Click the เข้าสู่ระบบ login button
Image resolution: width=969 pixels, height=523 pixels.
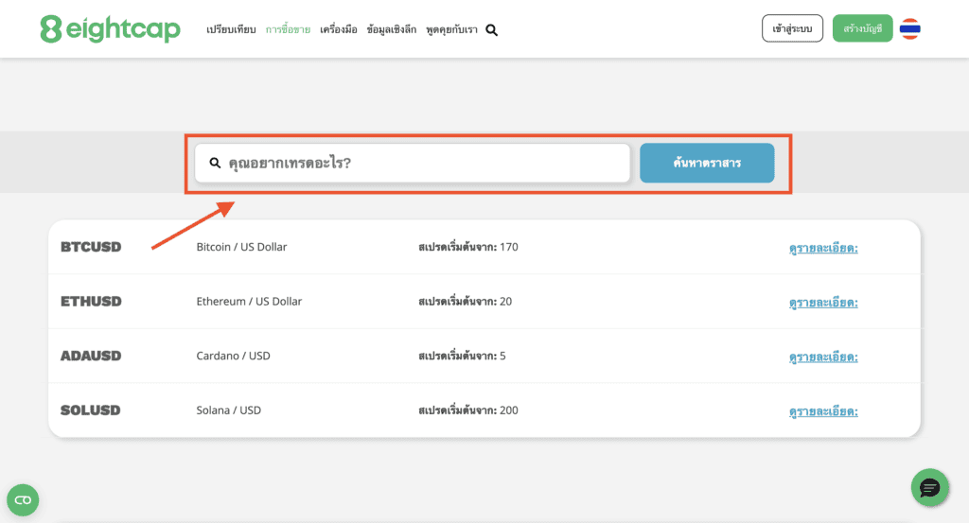tap(792, 29)
